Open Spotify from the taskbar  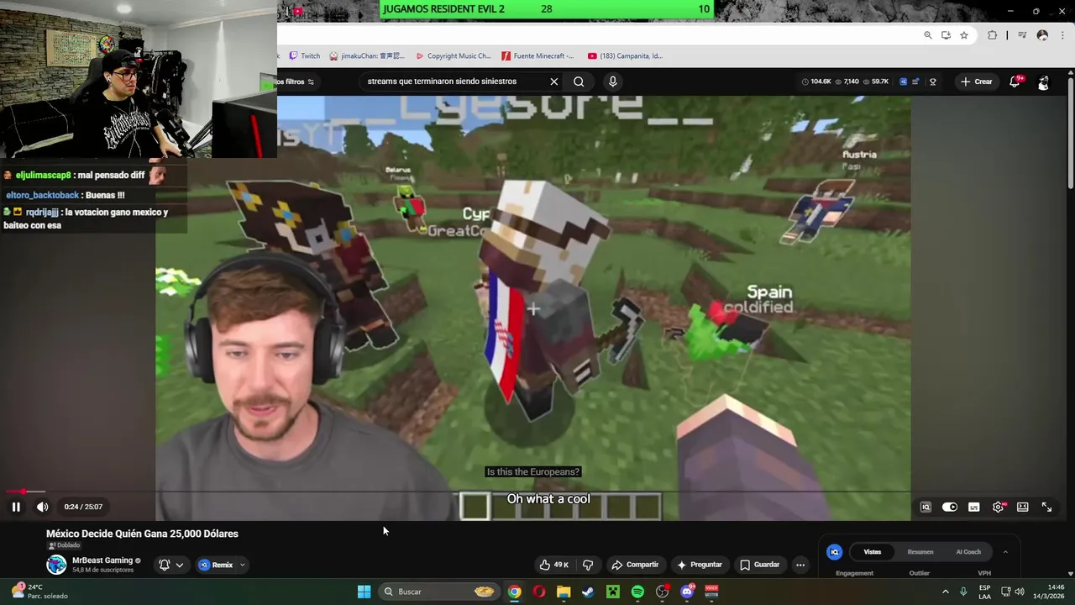pos(637,592)
